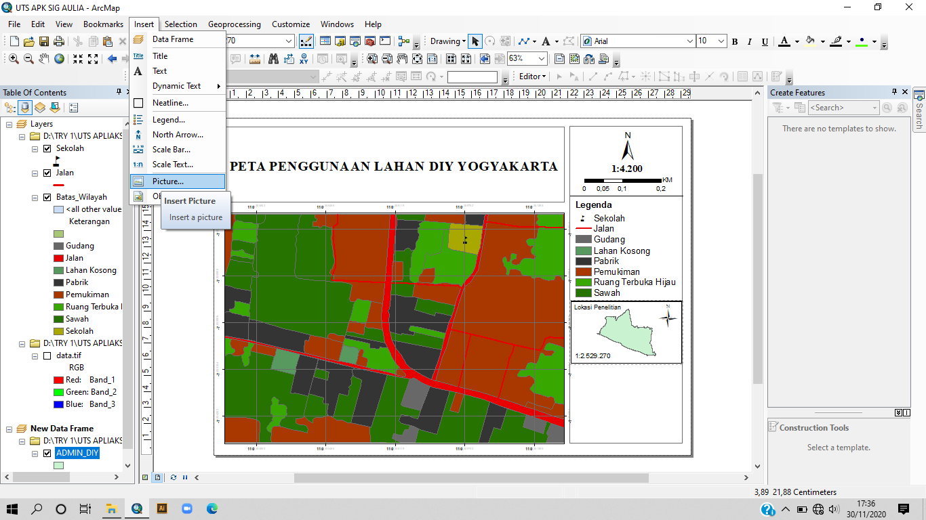Click the Save document icon
The image size is (926, 520).
click(43, 41)
